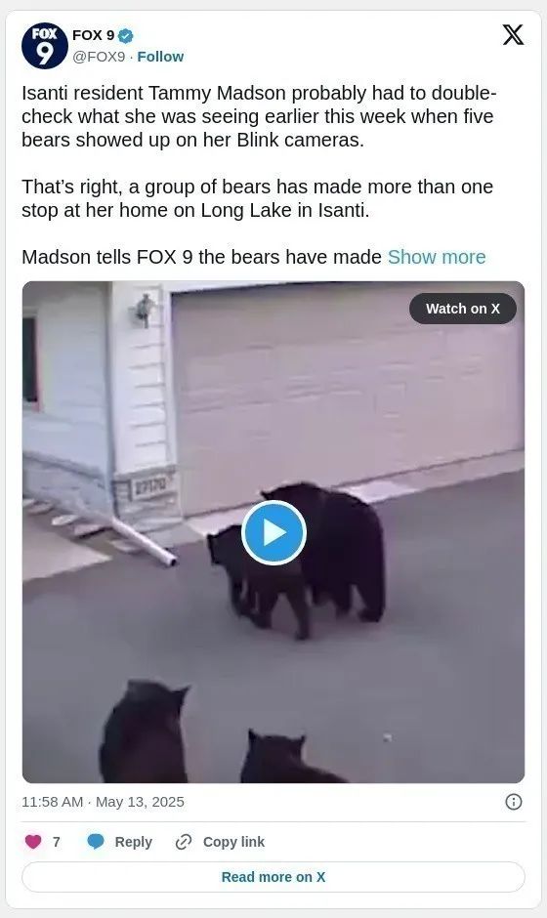Open the FOX 9 display name
Image resolution: width=547 pixels, height=918 pixels.
93,36
